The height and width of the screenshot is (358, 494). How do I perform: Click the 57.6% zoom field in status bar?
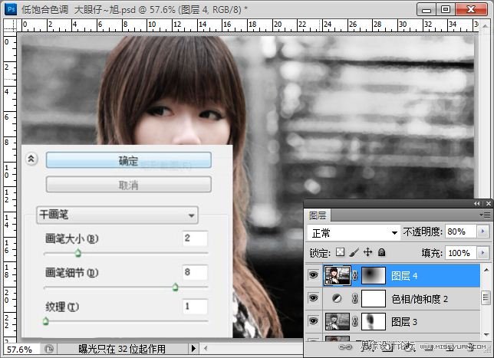[x=22, y=349]
